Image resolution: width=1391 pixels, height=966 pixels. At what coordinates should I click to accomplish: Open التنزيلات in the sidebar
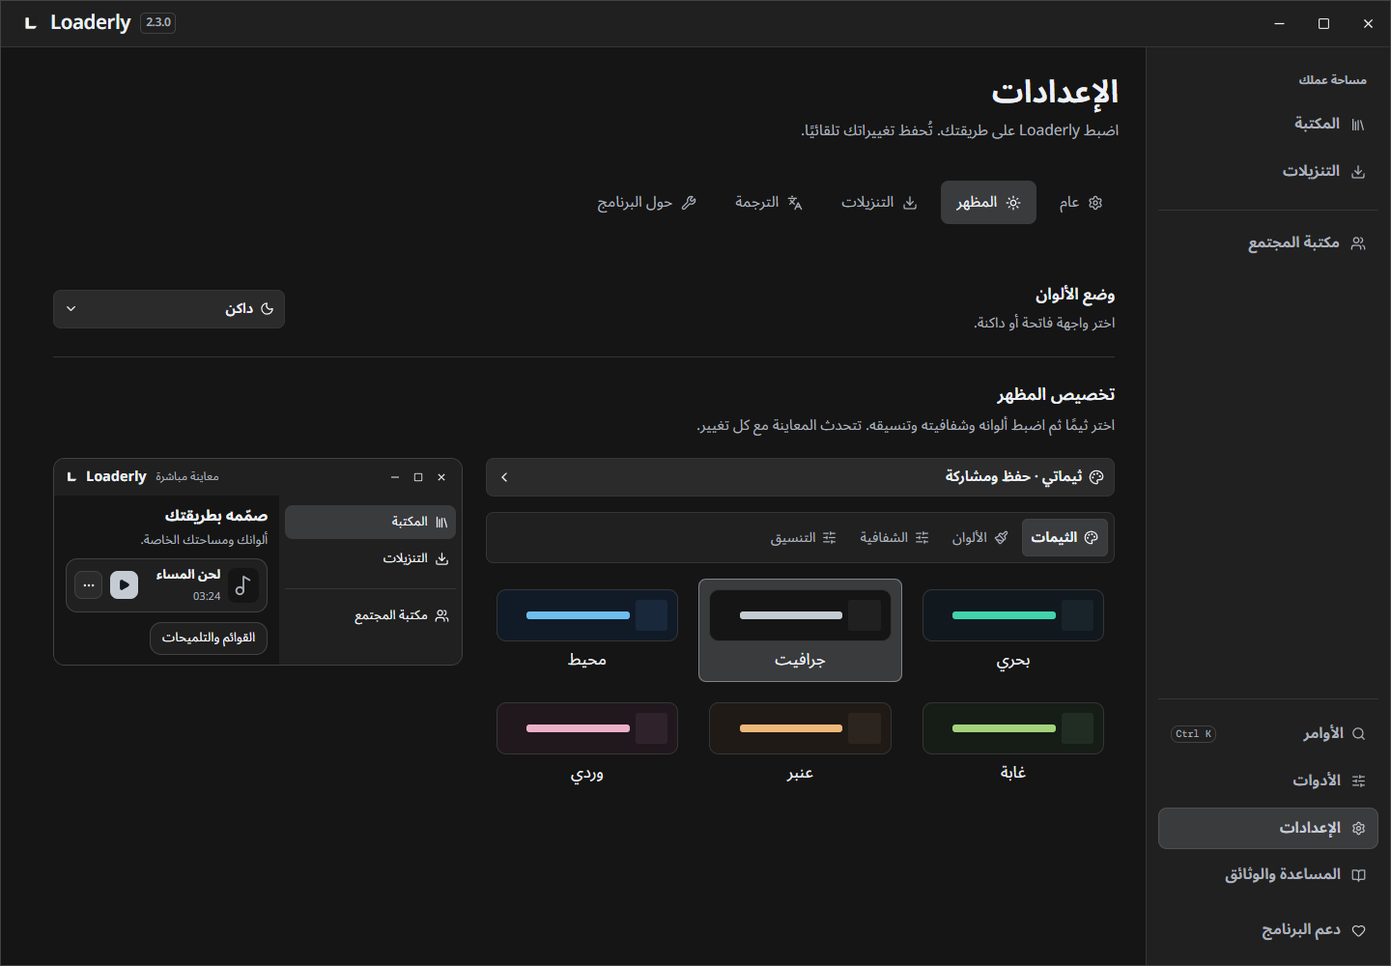(x=1267, y=171)
